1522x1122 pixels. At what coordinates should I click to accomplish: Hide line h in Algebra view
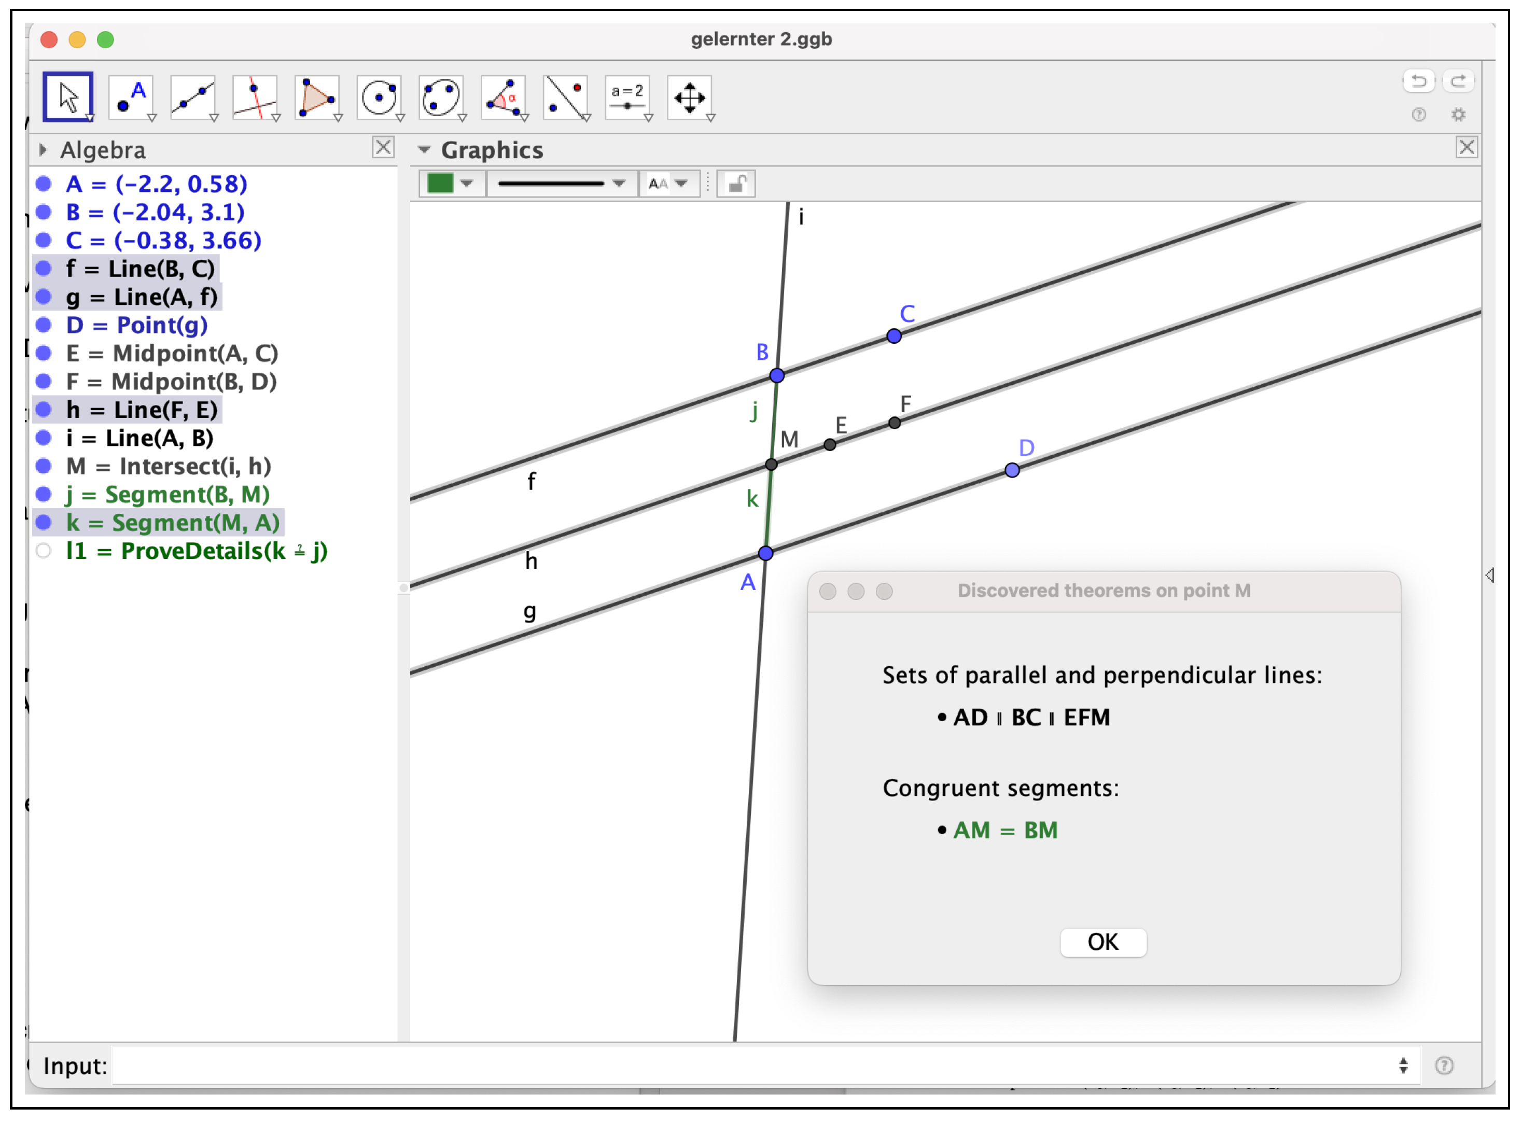[44, 410]
